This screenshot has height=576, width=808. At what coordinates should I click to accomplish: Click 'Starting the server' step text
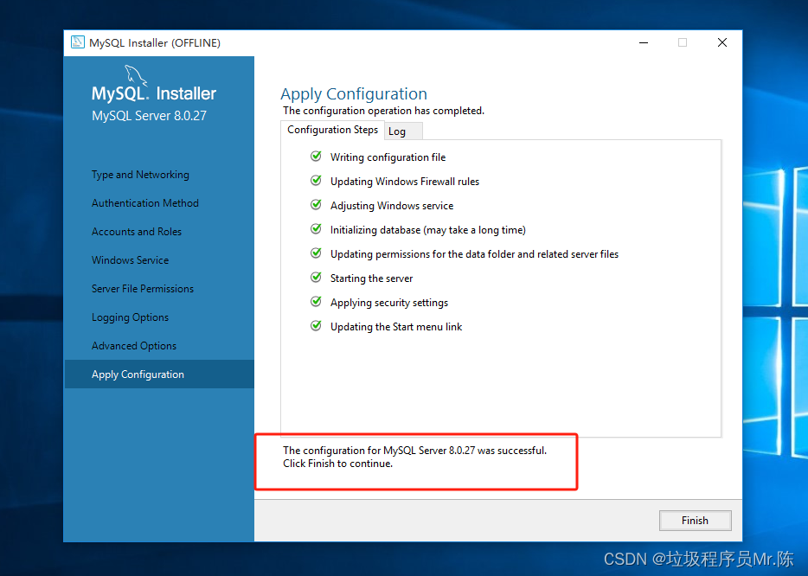click(x=371, y=278)
